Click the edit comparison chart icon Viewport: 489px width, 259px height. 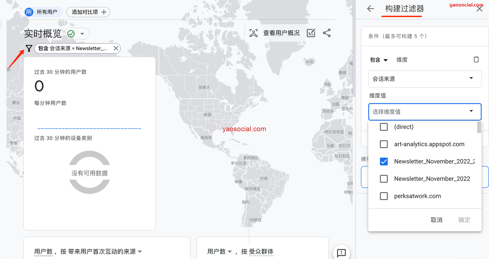[x=311, y=33]
